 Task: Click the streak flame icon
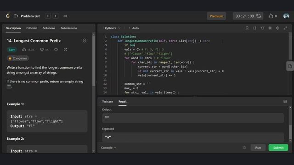click(x=271, y=16)
